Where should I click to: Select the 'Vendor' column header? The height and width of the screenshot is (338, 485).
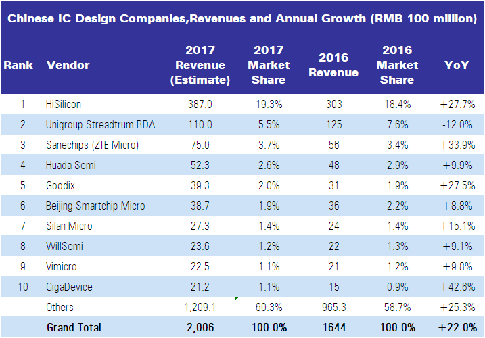(68, 65)
